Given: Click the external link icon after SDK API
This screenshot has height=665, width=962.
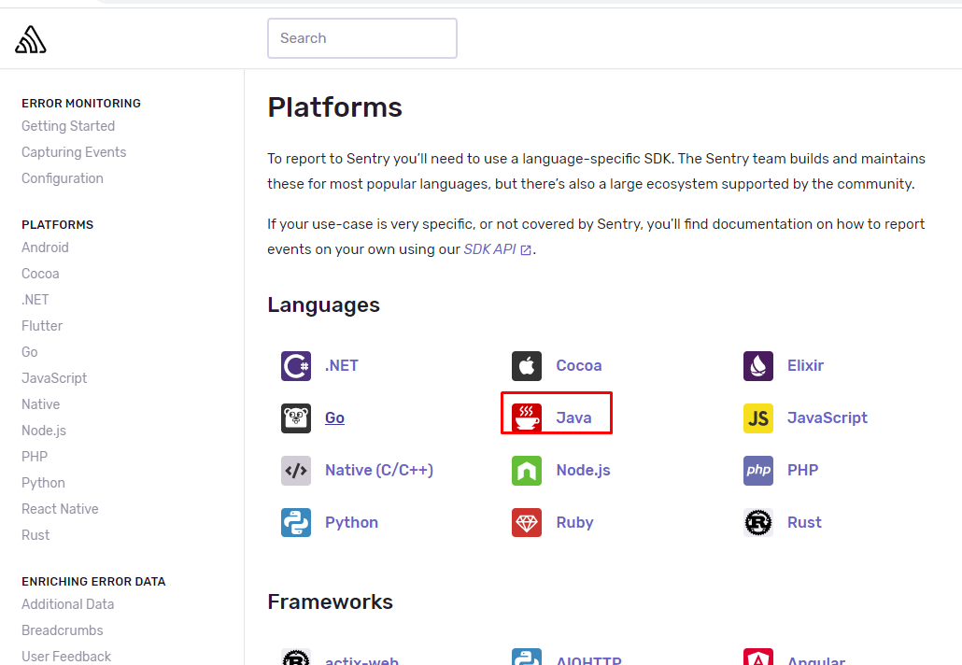Looking at the screenshot, I should point(526,249).
